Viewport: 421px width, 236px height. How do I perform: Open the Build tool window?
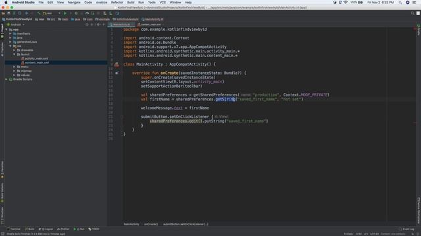pos(30,229)
